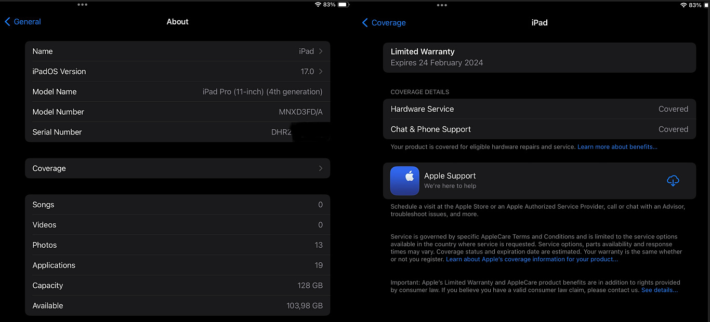
Task: Tap the Wi-Fi icon in left status bar
Action: tap(318, 5)
